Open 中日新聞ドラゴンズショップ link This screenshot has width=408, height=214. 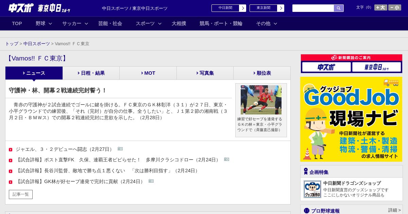point(352,183)
